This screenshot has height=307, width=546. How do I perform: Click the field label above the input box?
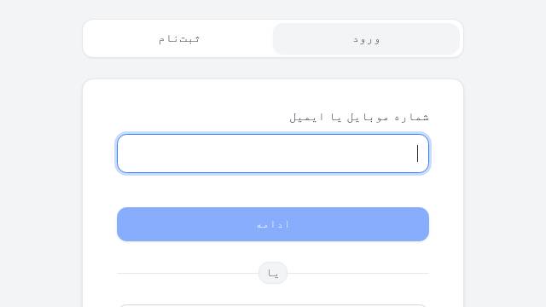tap(359, 118)
